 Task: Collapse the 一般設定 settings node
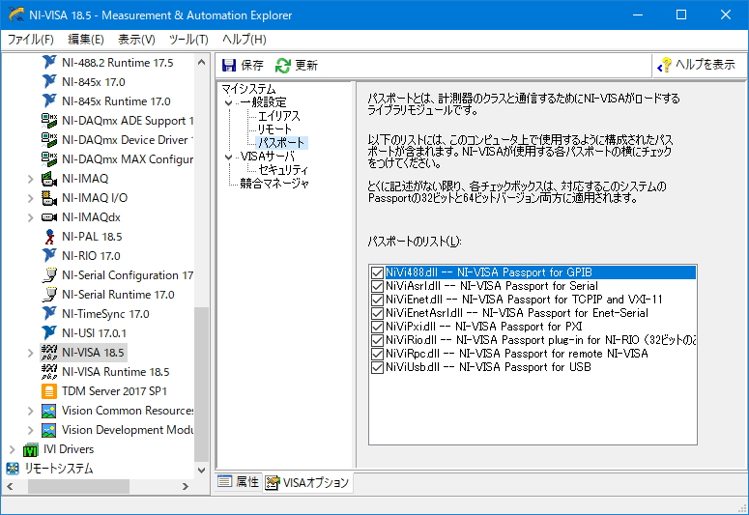[229, 102]
